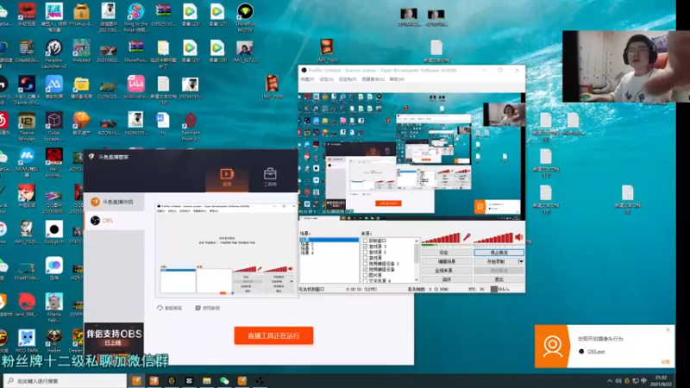Image resolution: width=690 pixels, height=388 pixels.
Task: Click the 开始录制 button in OBS
Action: [496, 261]
